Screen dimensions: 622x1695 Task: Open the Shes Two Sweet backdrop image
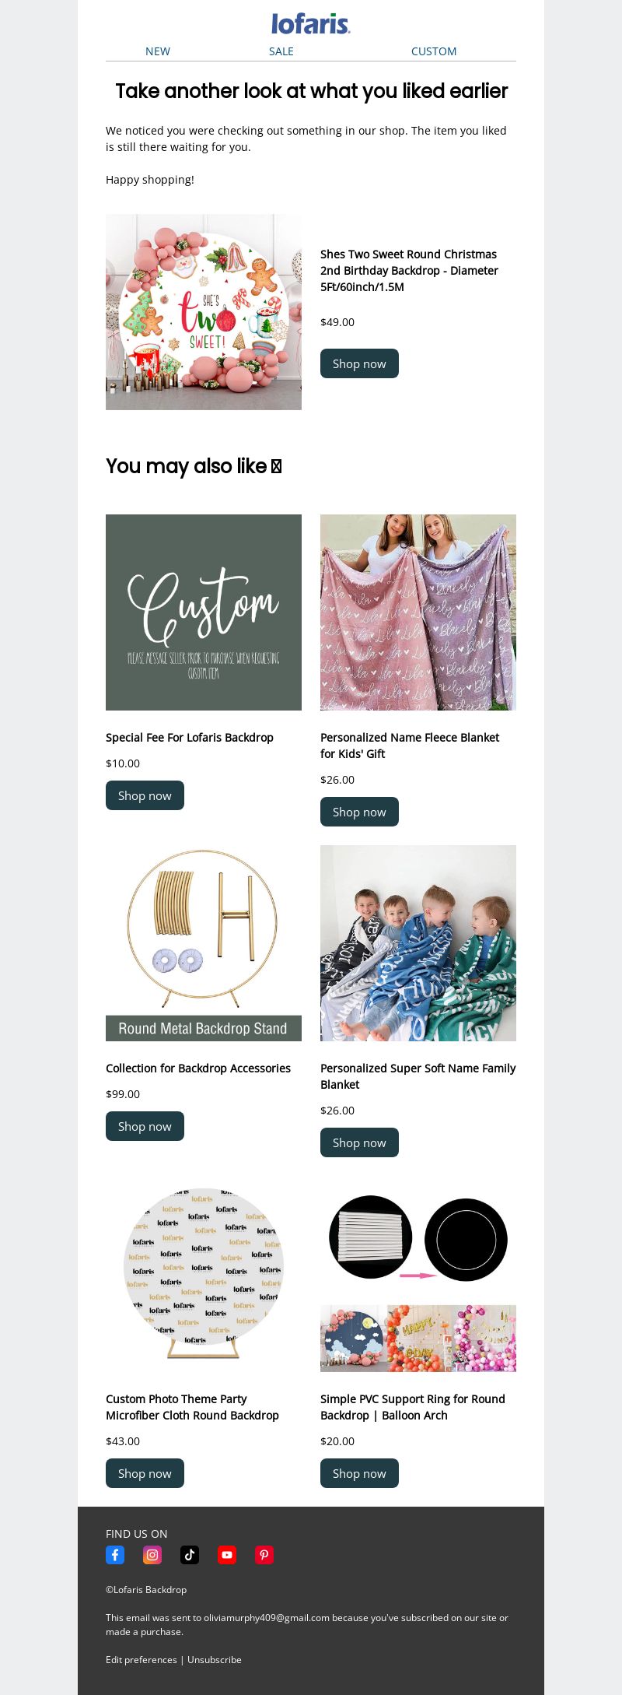click(204, 312)
